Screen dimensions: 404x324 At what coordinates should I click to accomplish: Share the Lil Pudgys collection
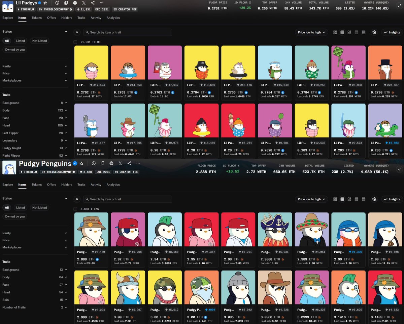93,3
